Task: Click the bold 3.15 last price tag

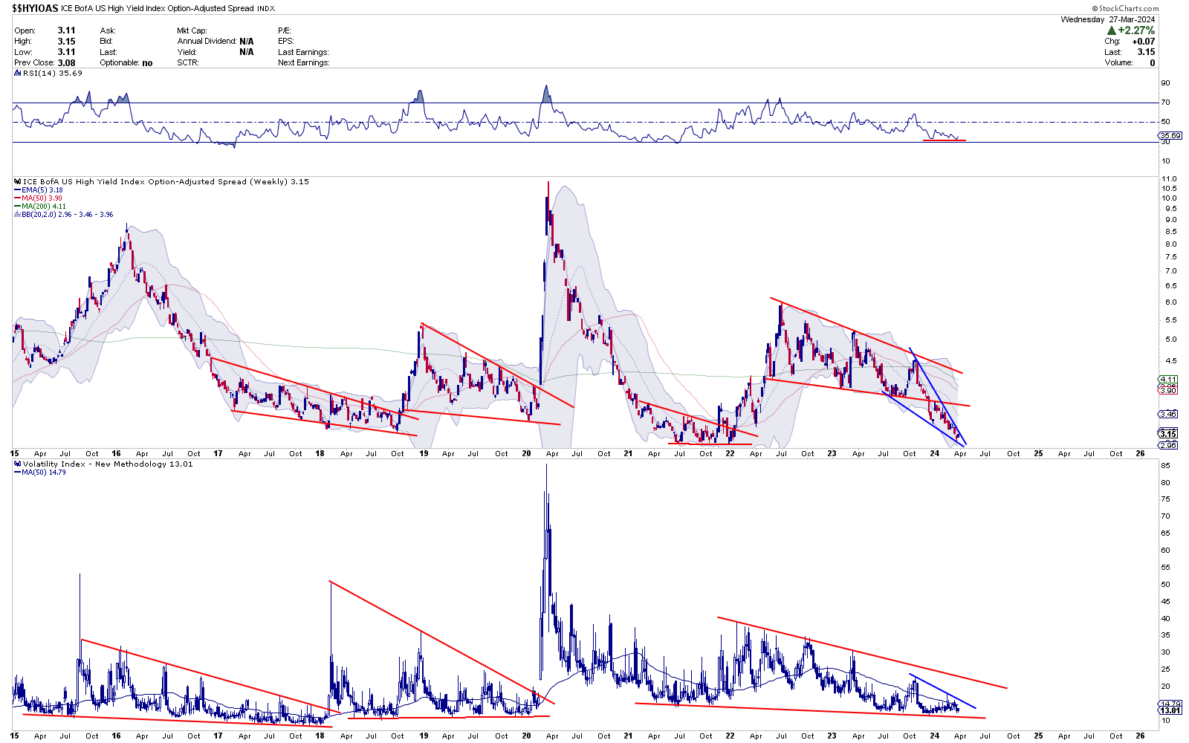Action: (x=1167, y=434)
